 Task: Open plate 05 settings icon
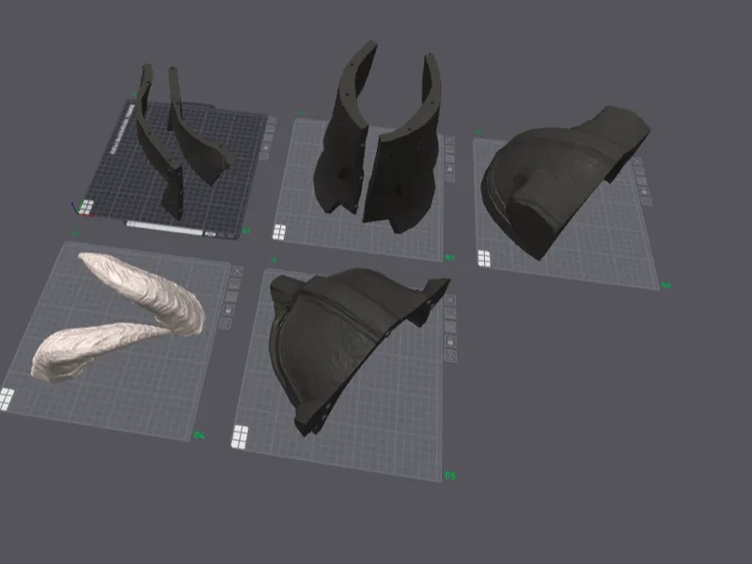click(x=451, y=356)
